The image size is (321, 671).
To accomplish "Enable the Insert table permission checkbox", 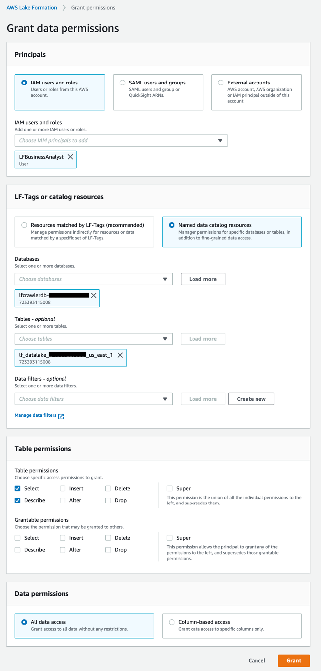I will point(63,489).
